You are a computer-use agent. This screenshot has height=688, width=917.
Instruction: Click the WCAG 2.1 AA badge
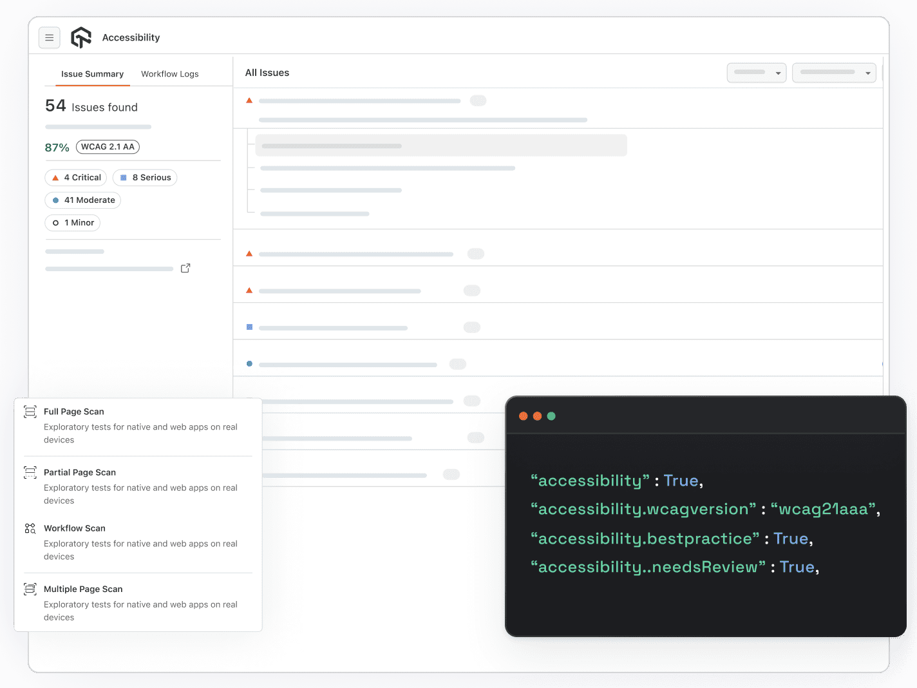click(108, 147)
